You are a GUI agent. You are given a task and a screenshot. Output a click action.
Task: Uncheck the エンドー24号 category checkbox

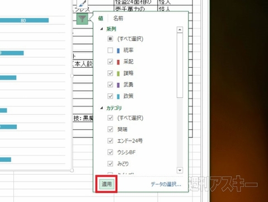click(x=110, y=141)
